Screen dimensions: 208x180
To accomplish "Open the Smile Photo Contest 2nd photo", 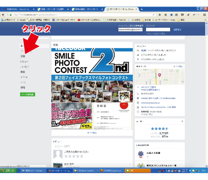I will point(92,75).
